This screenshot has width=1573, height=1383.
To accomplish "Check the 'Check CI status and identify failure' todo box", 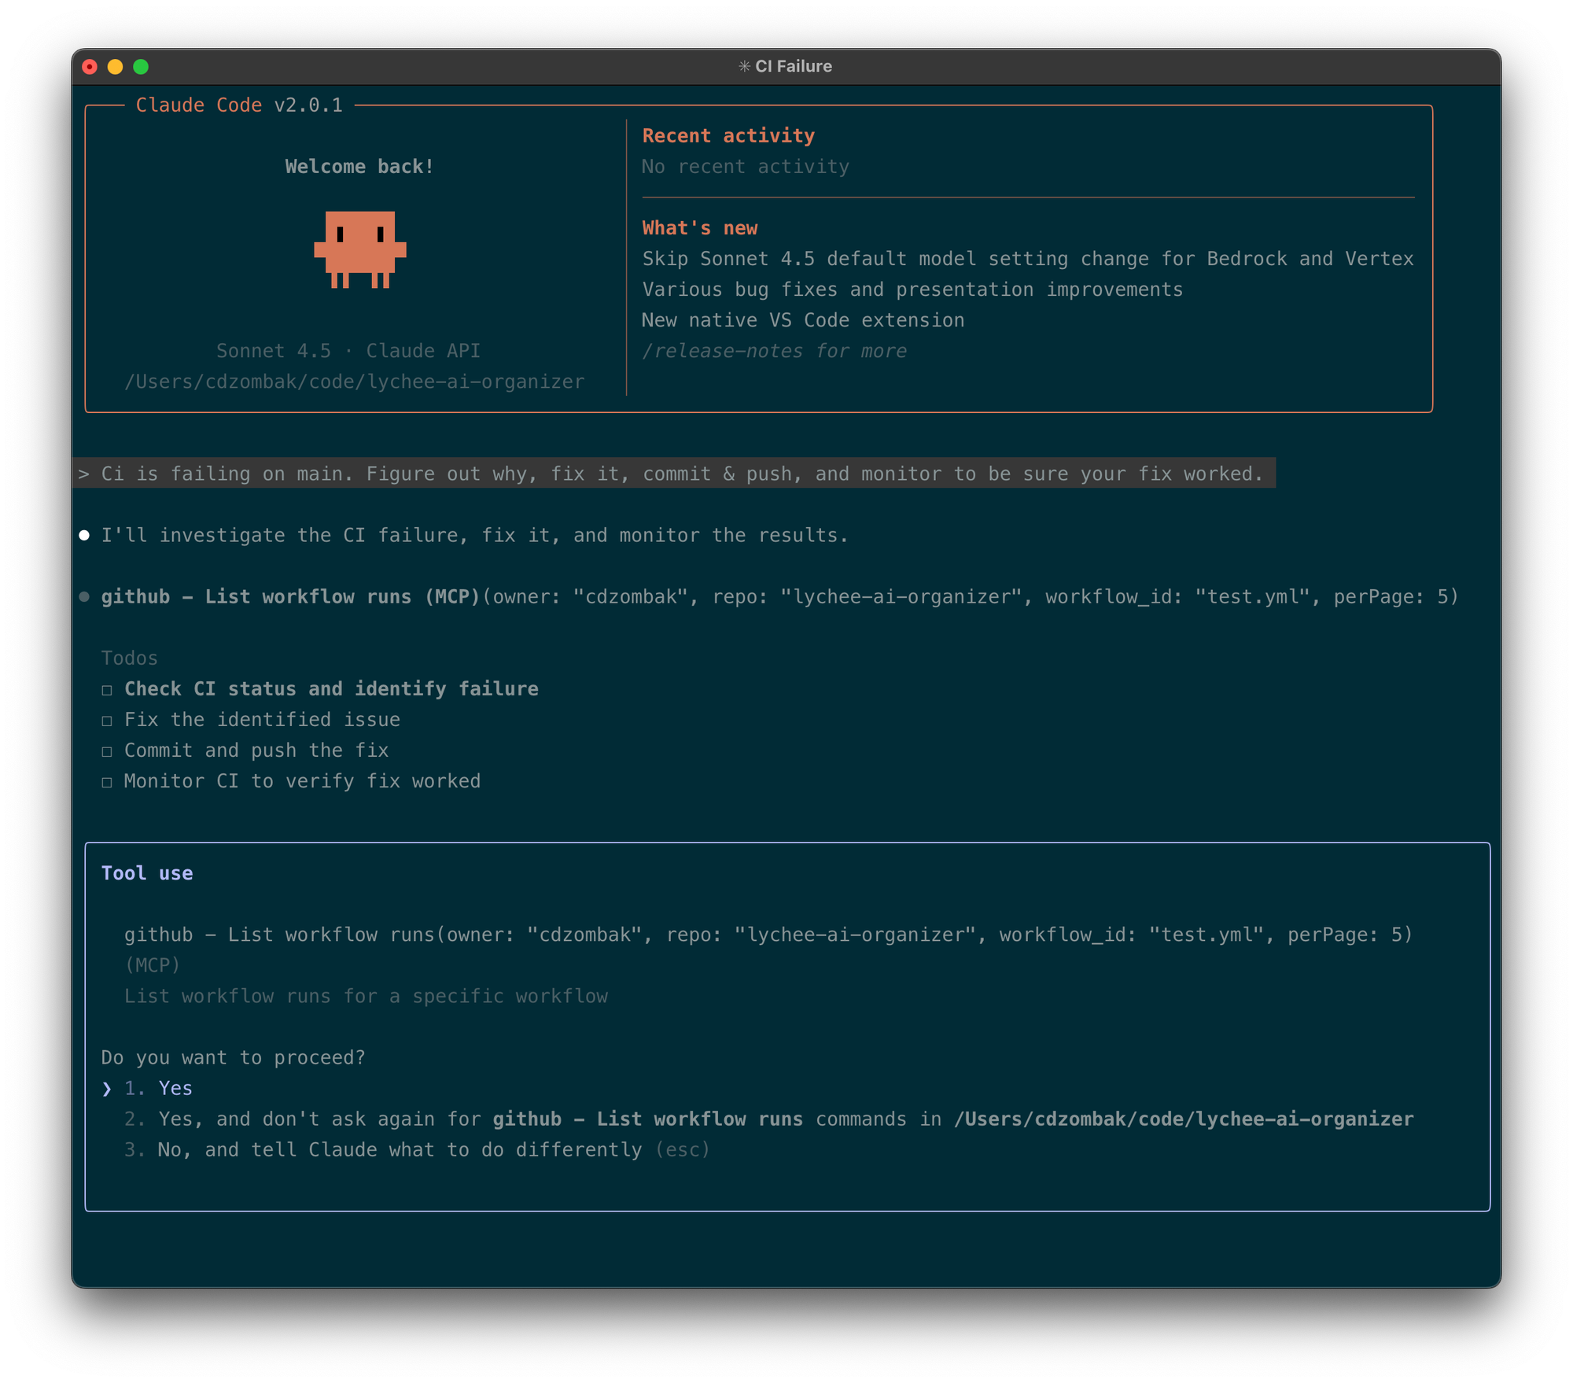I will (x=107, y=690).
